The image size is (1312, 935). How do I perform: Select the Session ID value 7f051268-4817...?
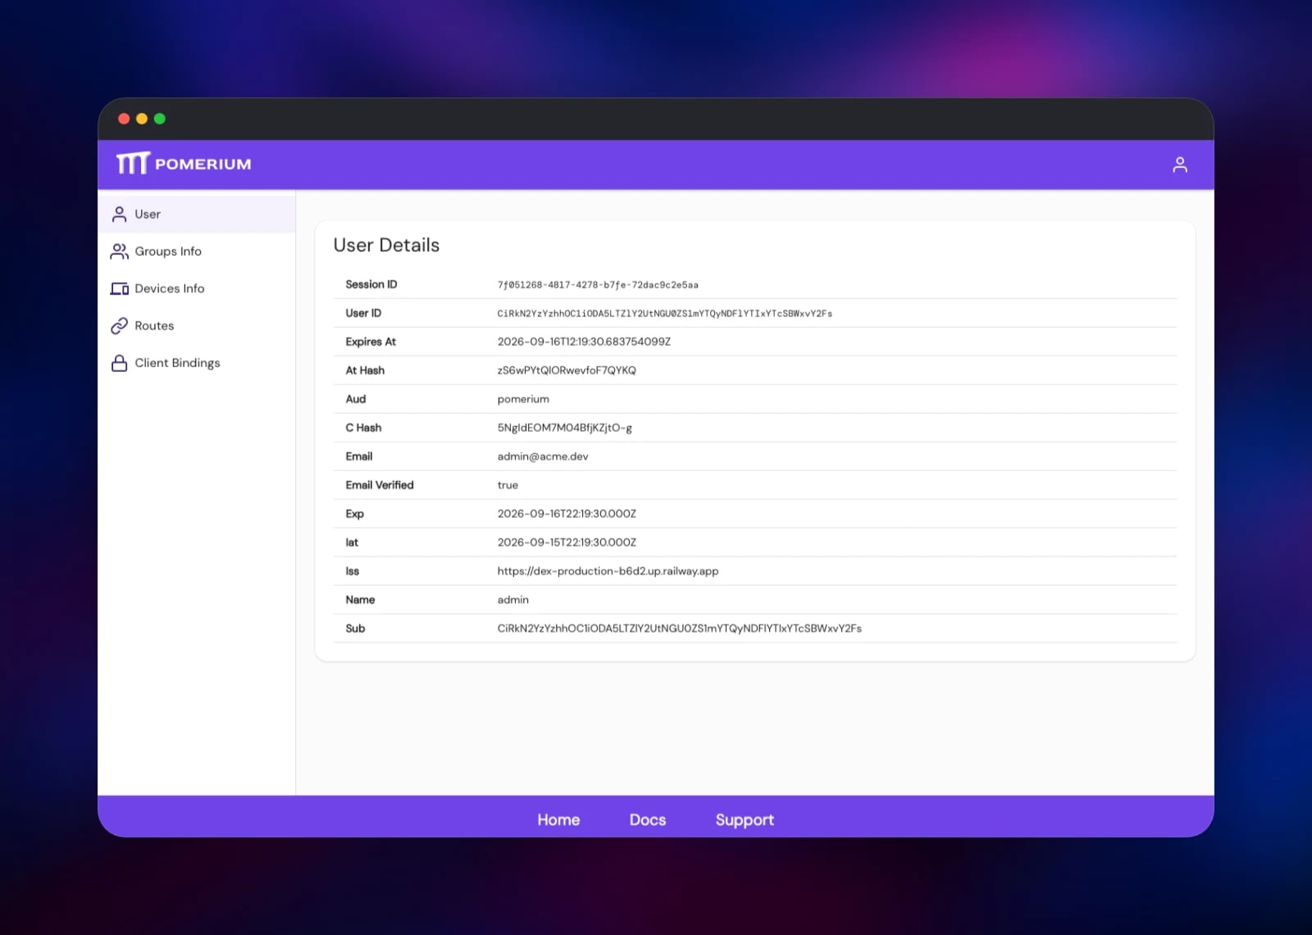tap(598, 285)
